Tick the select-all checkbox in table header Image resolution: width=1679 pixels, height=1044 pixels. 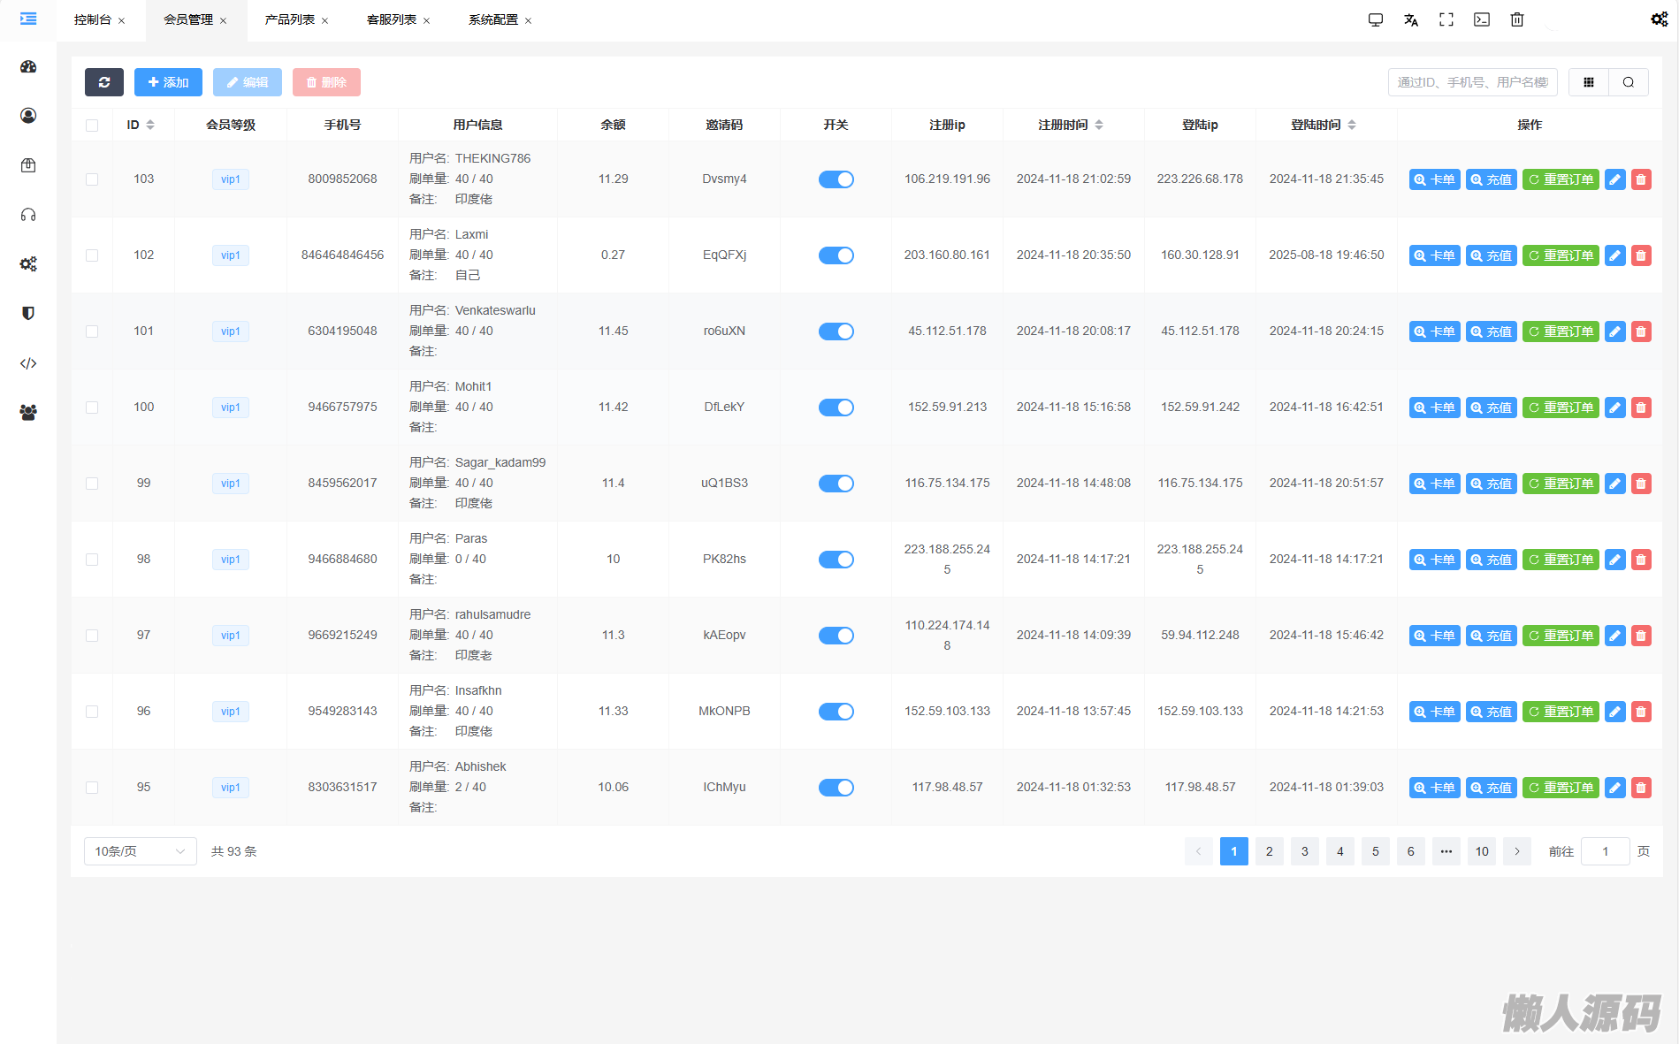point(92,126)
